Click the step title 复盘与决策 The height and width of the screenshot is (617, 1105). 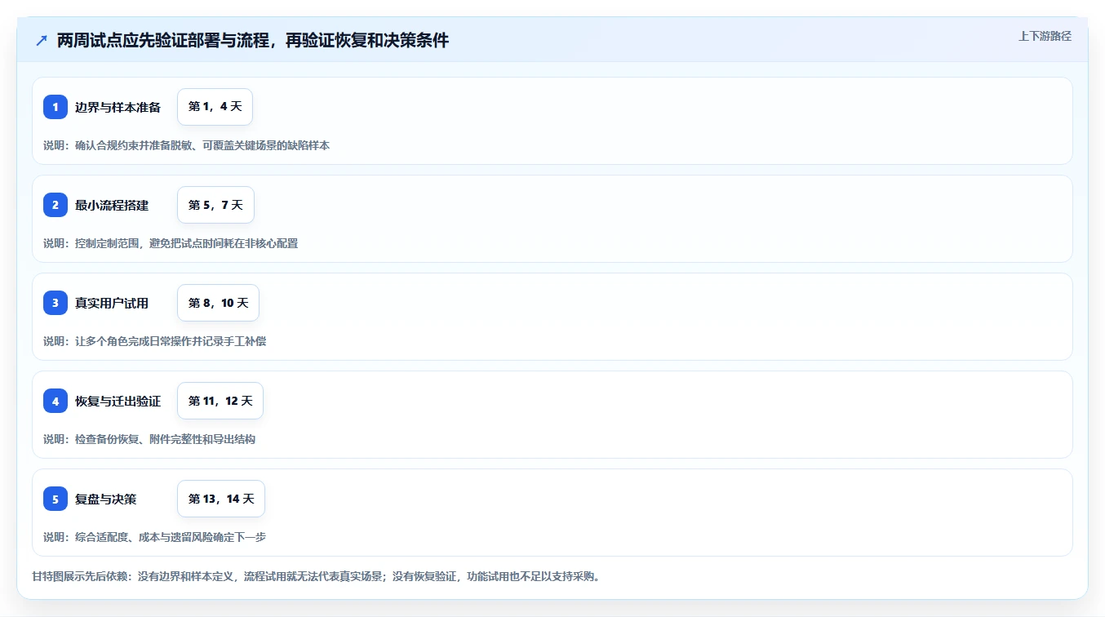click(105, 499)
